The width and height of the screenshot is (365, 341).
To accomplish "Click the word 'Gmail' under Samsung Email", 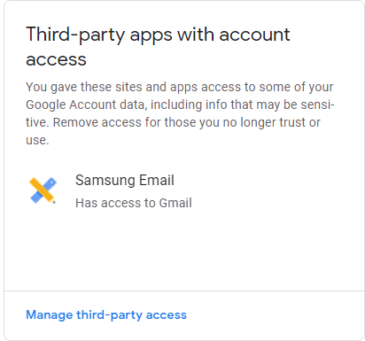I will [x=175, y=203].
